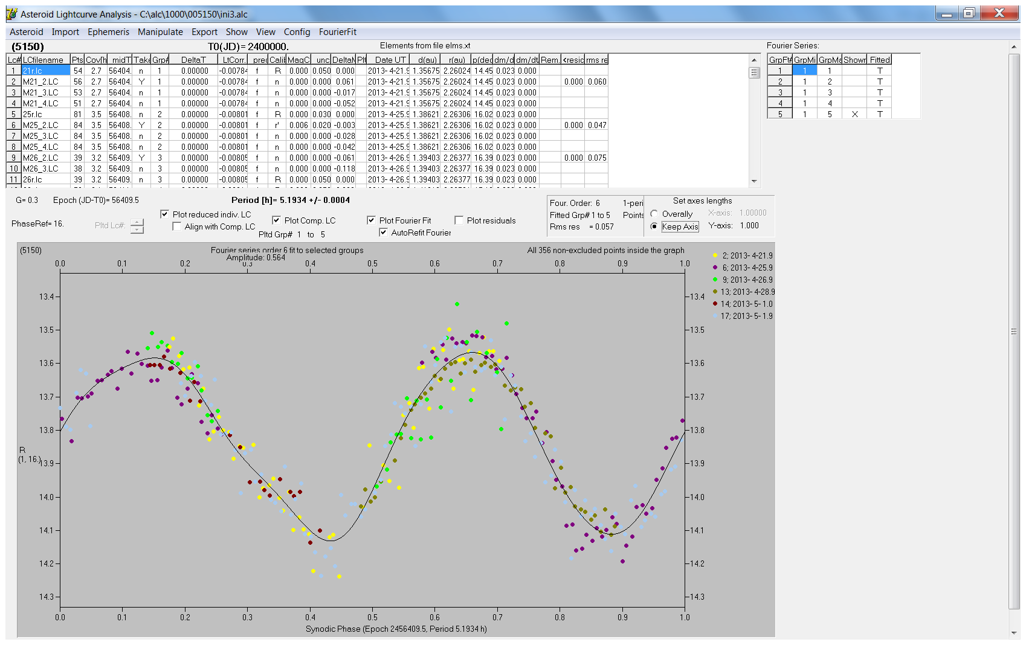Open the Import menu

point(65,32)
